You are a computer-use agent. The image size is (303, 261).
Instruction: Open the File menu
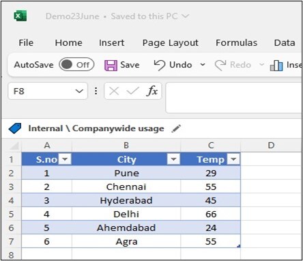point(26,42)
